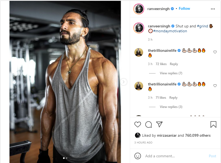Like the first thetrillionairelife comment

pyautogui.click(x=215, y=52)
